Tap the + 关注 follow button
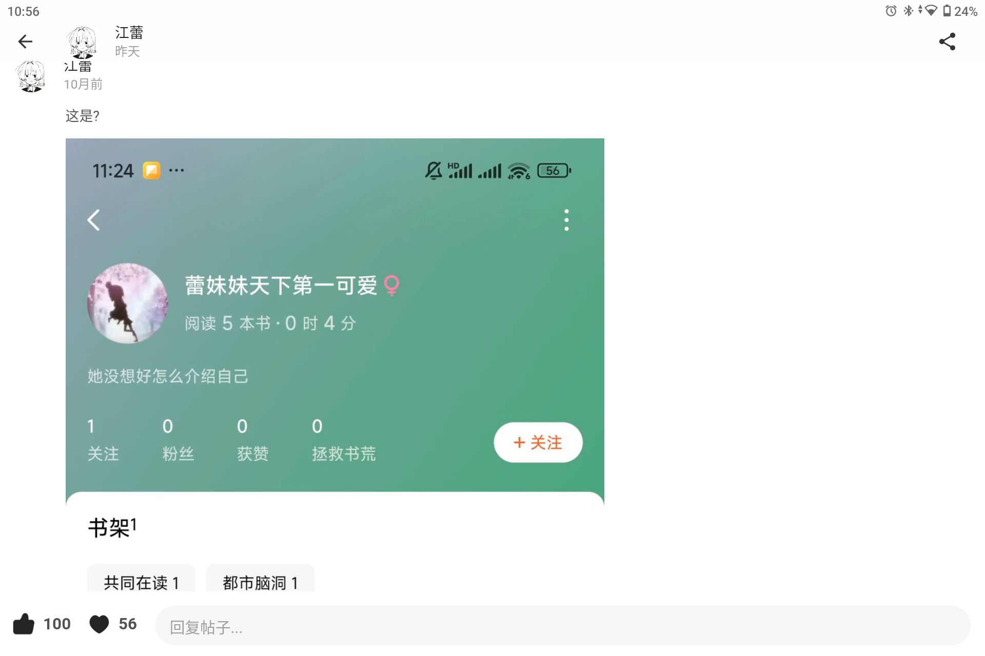Screen dimensions: 985x656 (538, 442)
